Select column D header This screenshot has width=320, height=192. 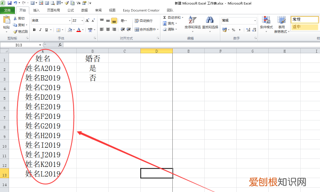click(156, 51)
